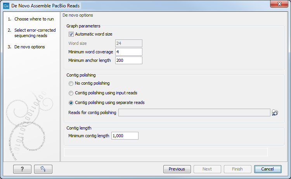Go back with the Previous button

pos(177,169)
